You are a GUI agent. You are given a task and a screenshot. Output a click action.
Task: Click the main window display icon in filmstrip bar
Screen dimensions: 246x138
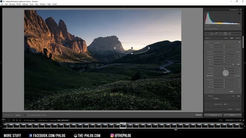[x=3, y=120]
